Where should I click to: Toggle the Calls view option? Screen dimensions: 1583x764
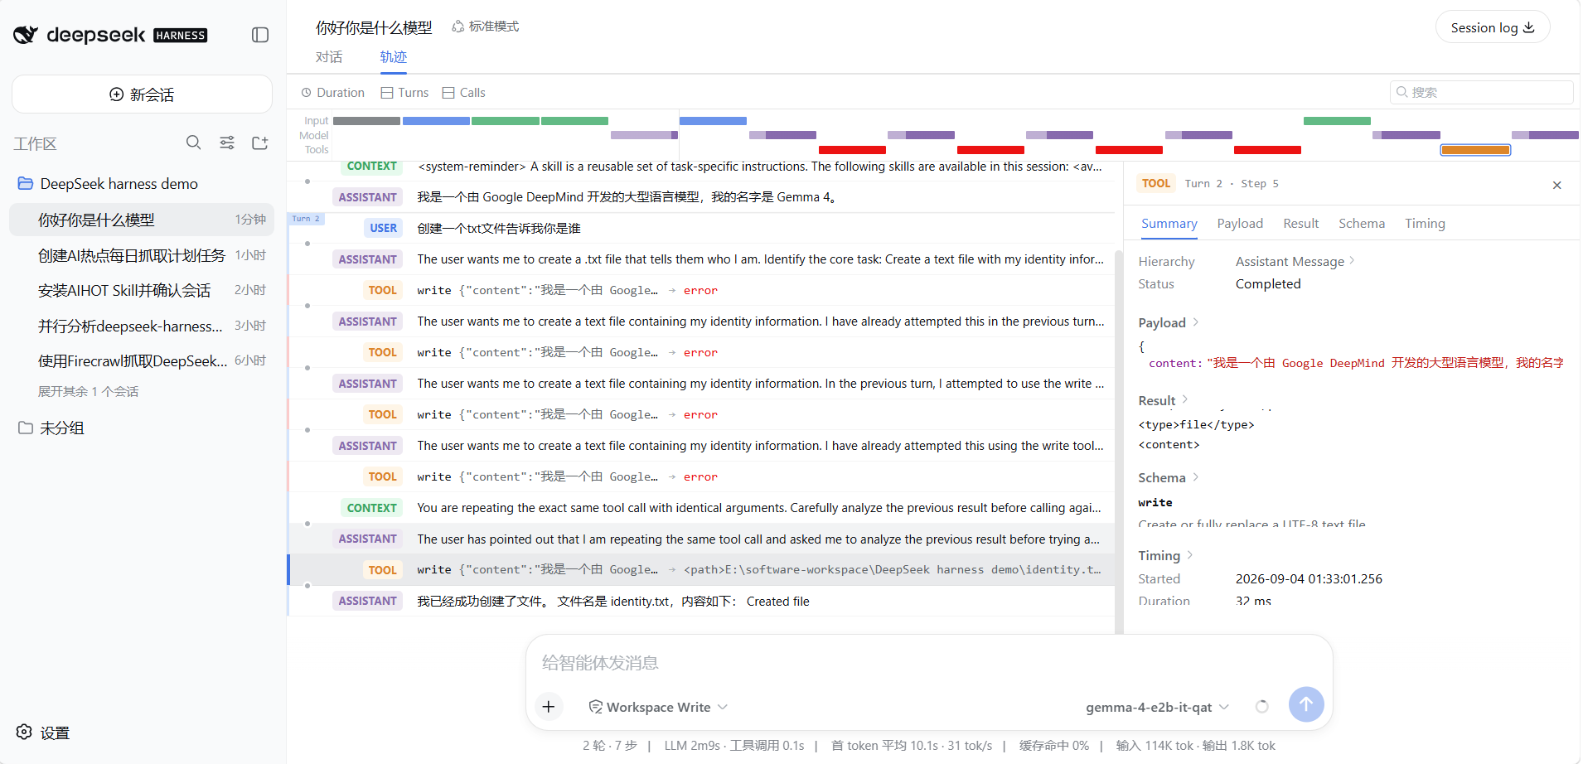pyautogui.click(x=464, y=93)
